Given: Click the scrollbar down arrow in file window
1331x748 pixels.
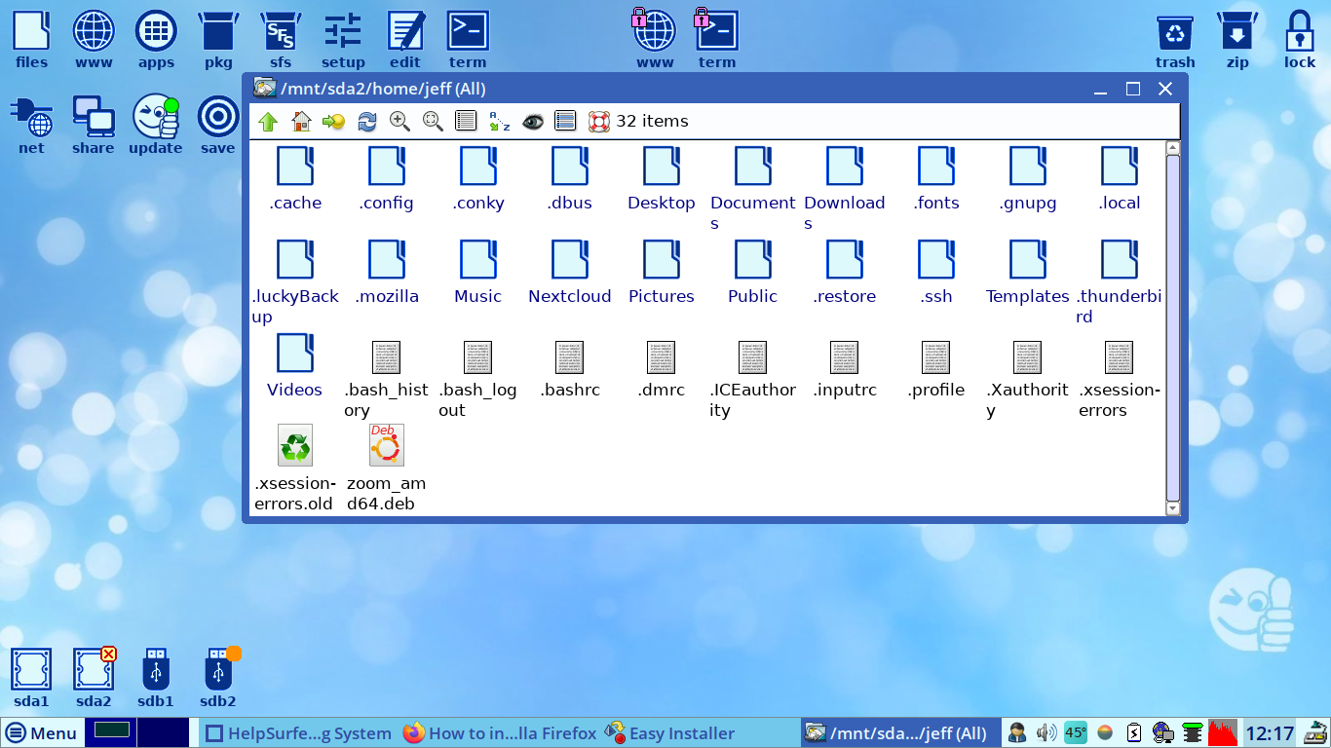Looking at the screenshot, I should click(x=1173, y=508).
